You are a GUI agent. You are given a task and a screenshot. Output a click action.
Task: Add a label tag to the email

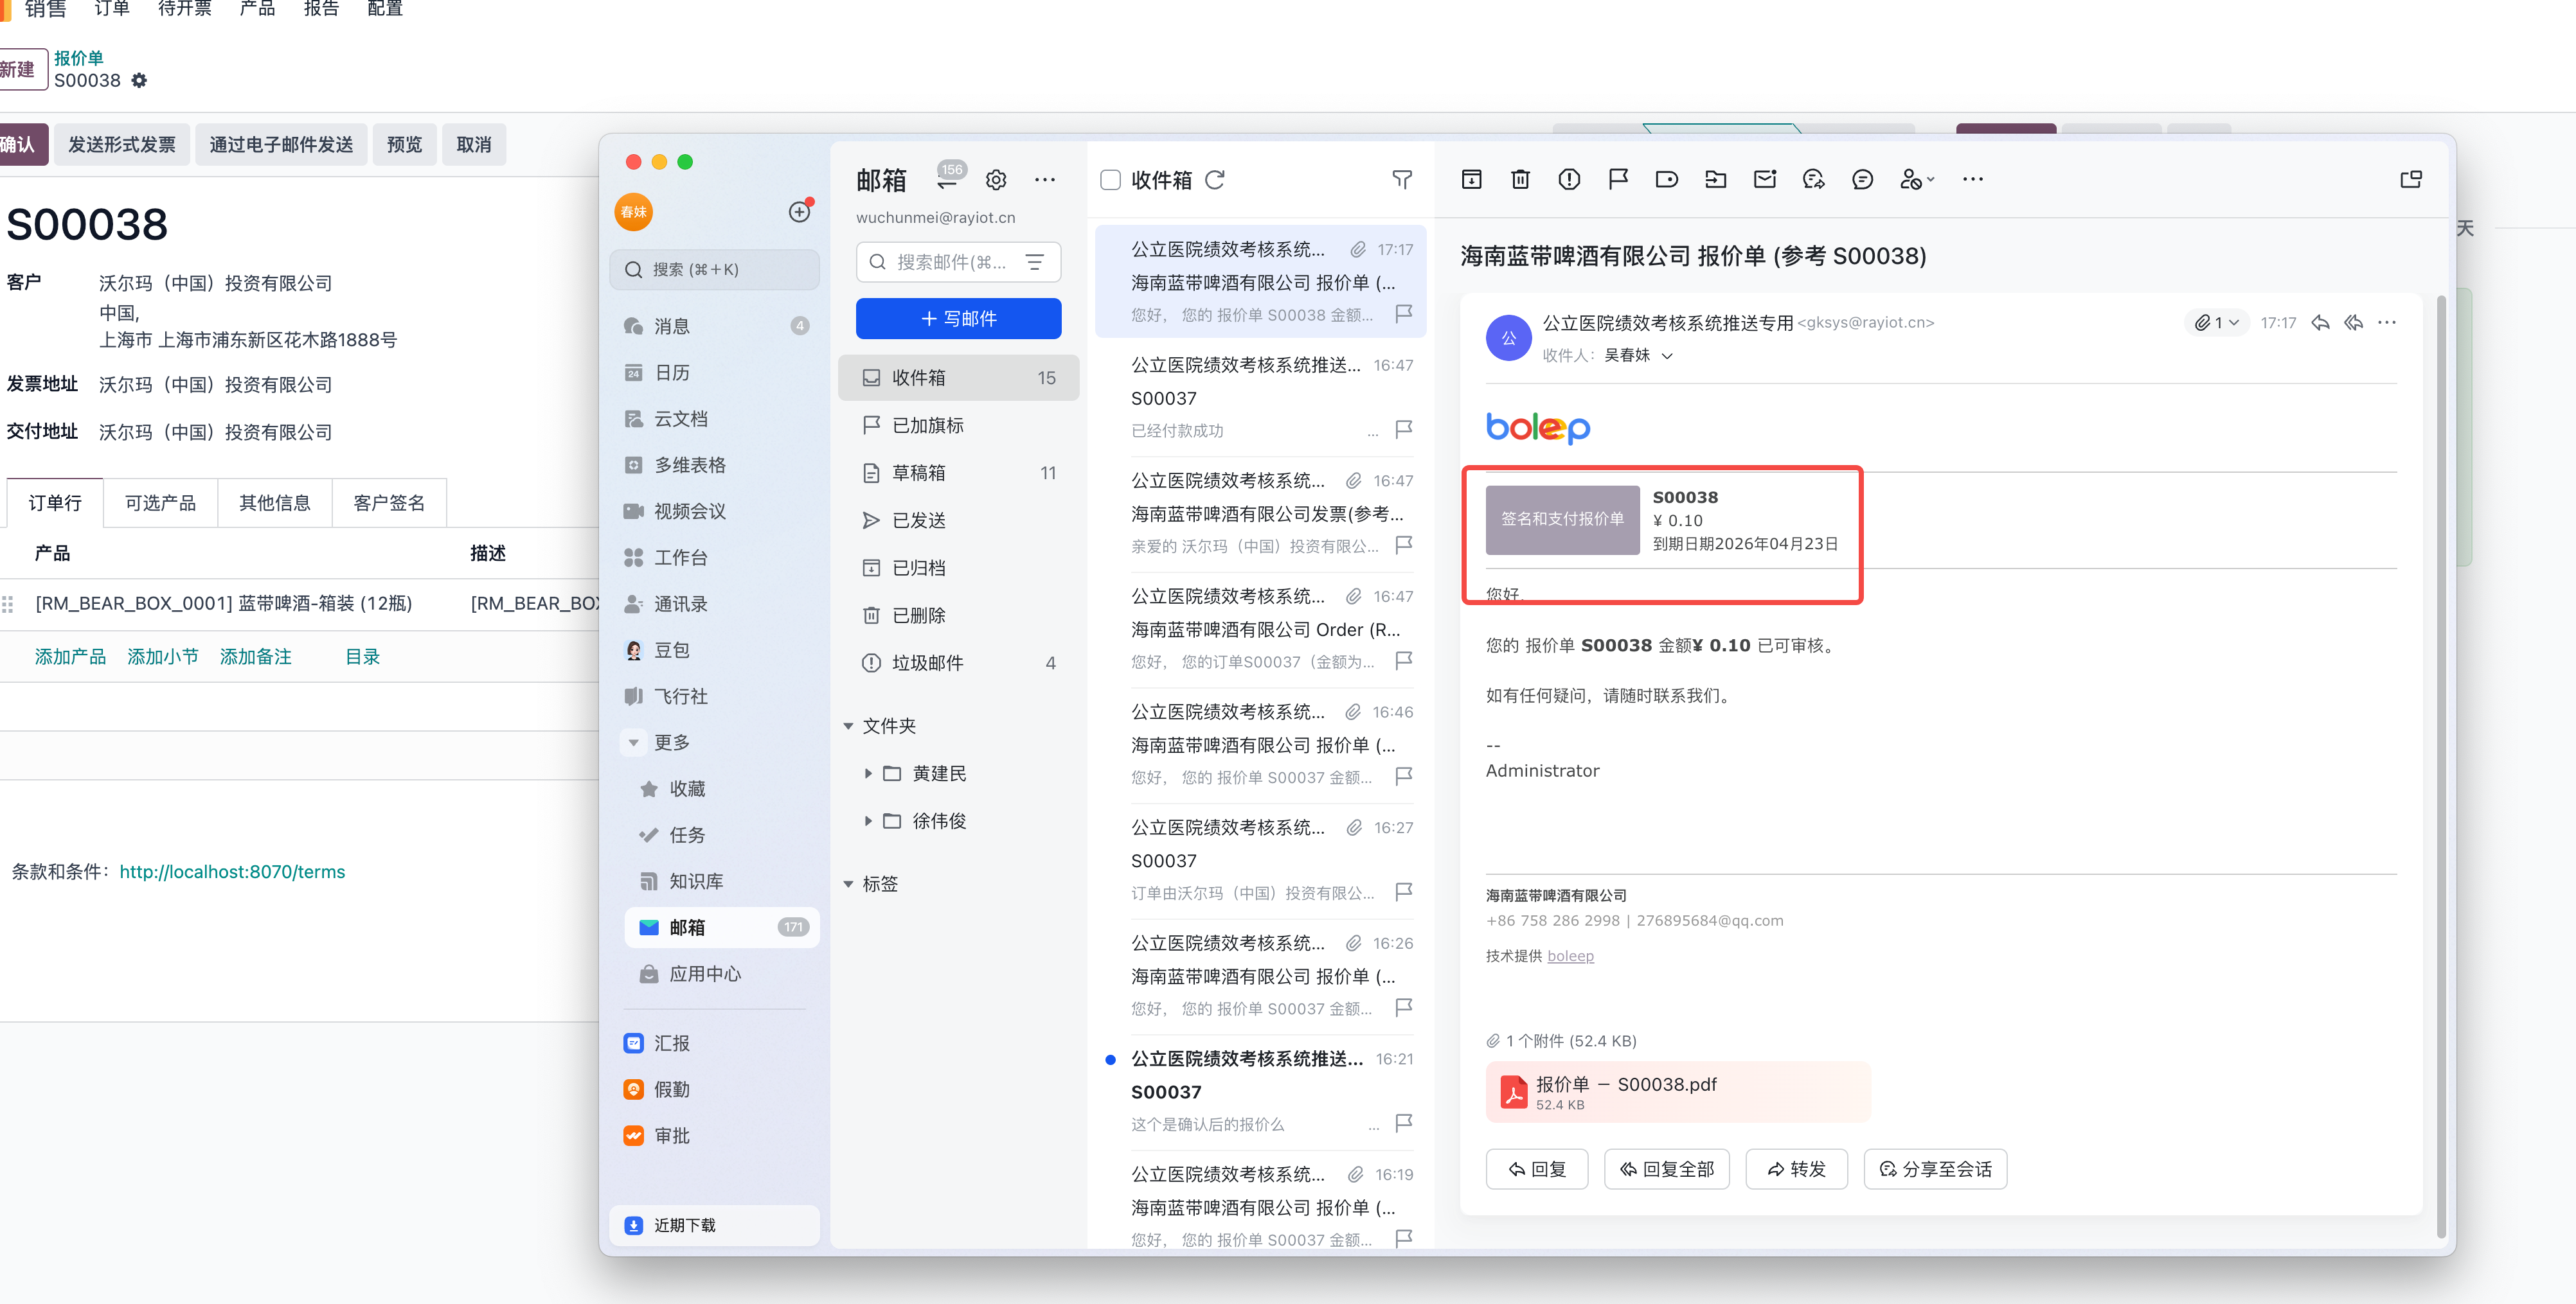(1667, 180)
